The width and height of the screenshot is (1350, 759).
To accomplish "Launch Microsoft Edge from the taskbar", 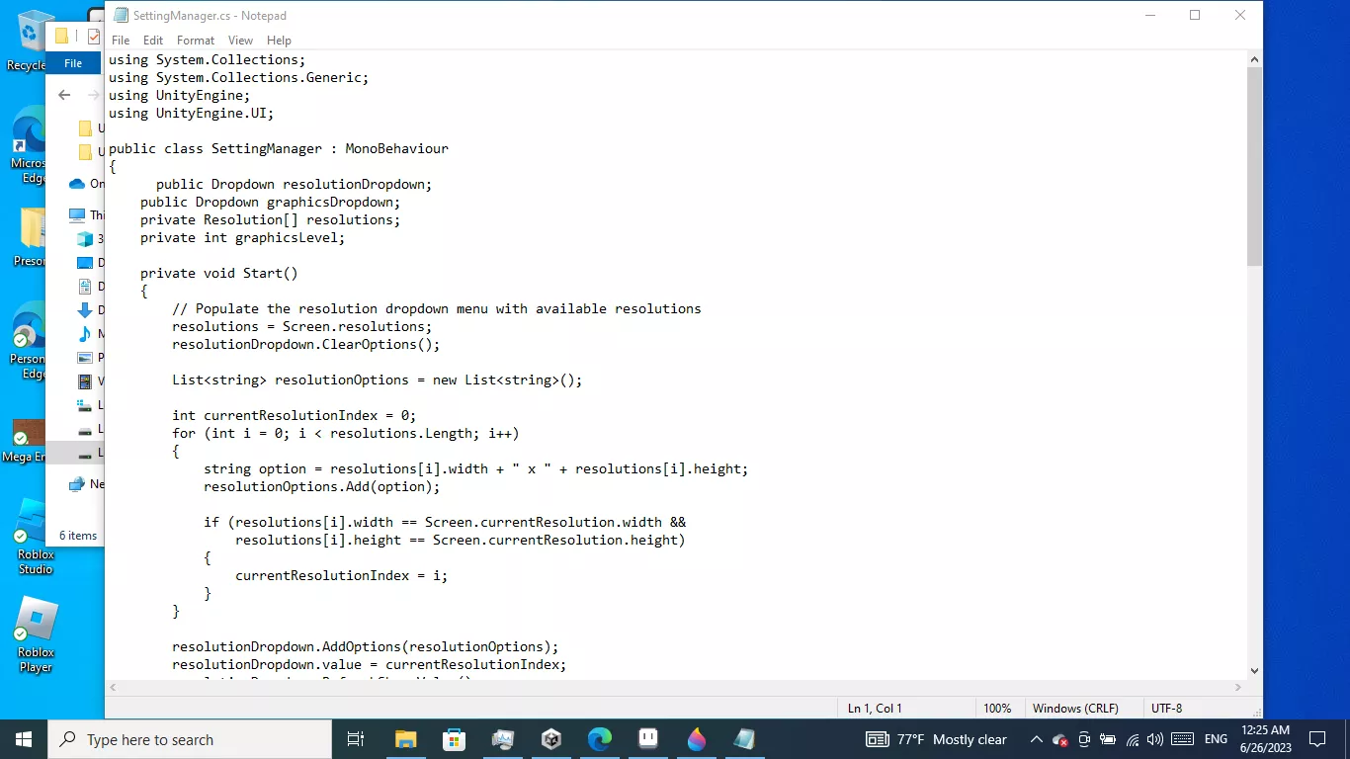I will [600, 739].
